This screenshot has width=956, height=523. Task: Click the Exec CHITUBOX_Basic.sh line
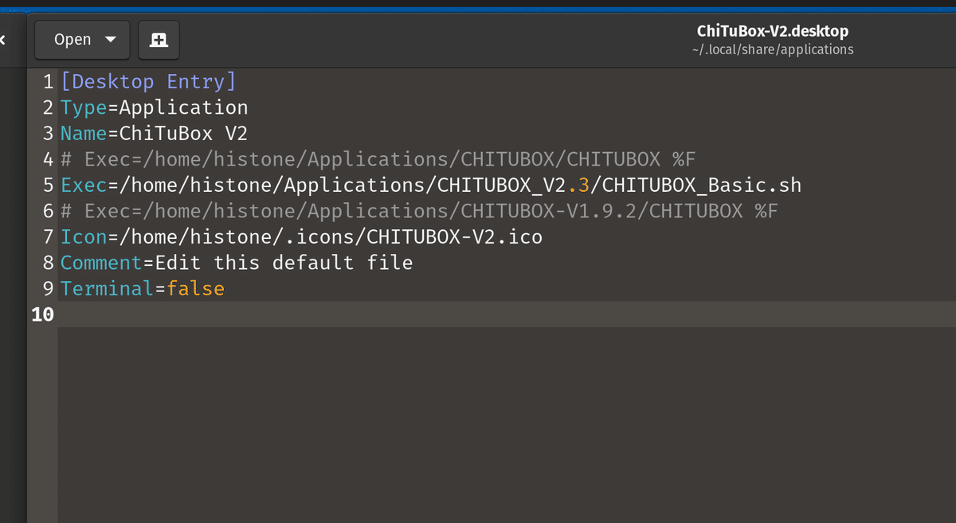point(431,185)
